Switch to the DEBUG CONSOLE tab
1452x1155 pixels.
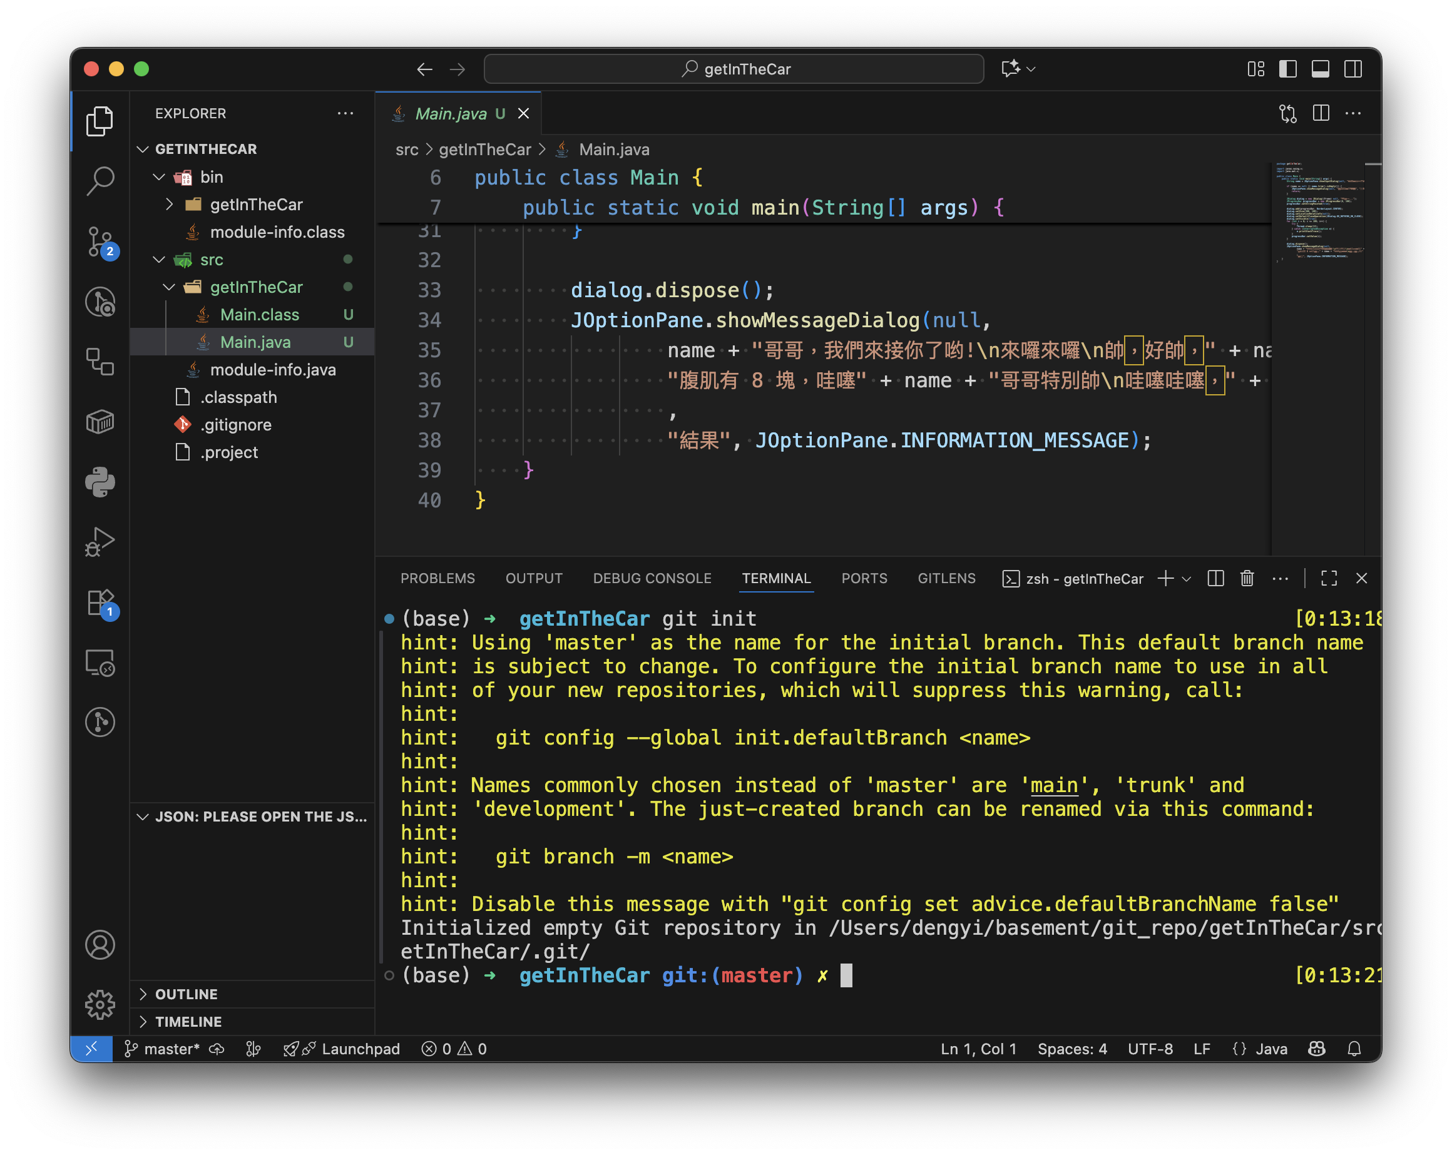(652, 578)
